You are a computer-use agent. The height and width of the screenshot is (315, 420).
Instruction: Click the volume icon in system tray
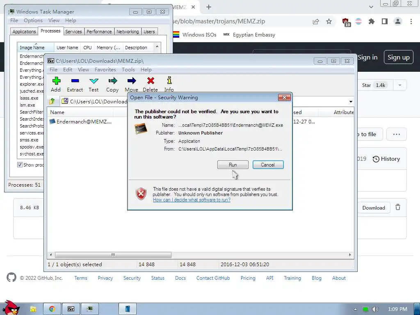(x=375, y=309)
